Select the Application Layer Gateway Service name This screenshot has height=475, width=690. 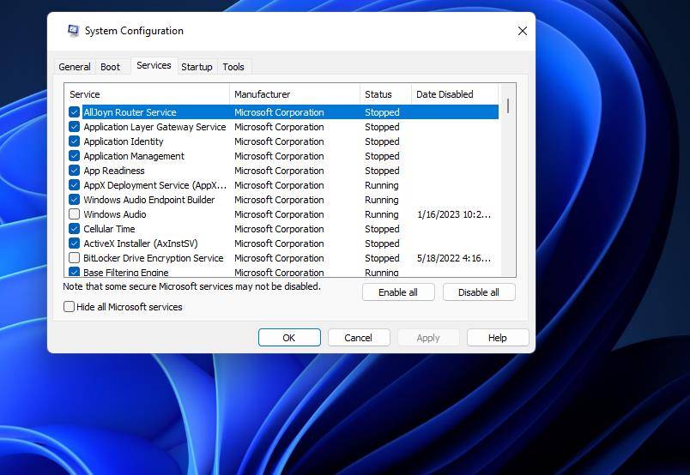coord(154,127)
